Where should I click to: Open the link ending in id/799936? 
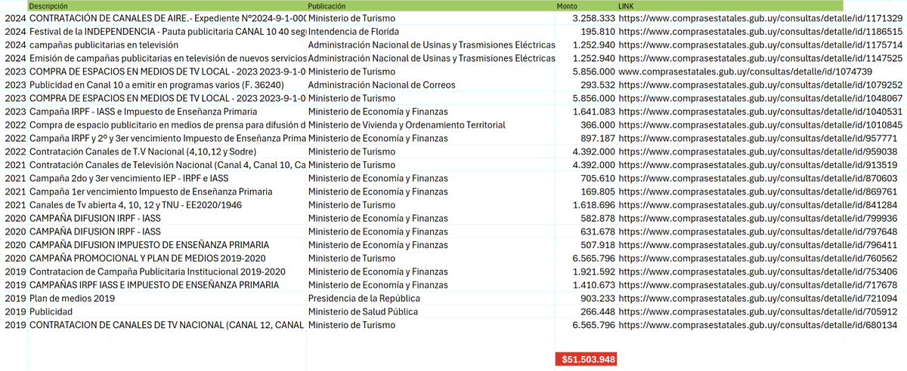[757, 218]
